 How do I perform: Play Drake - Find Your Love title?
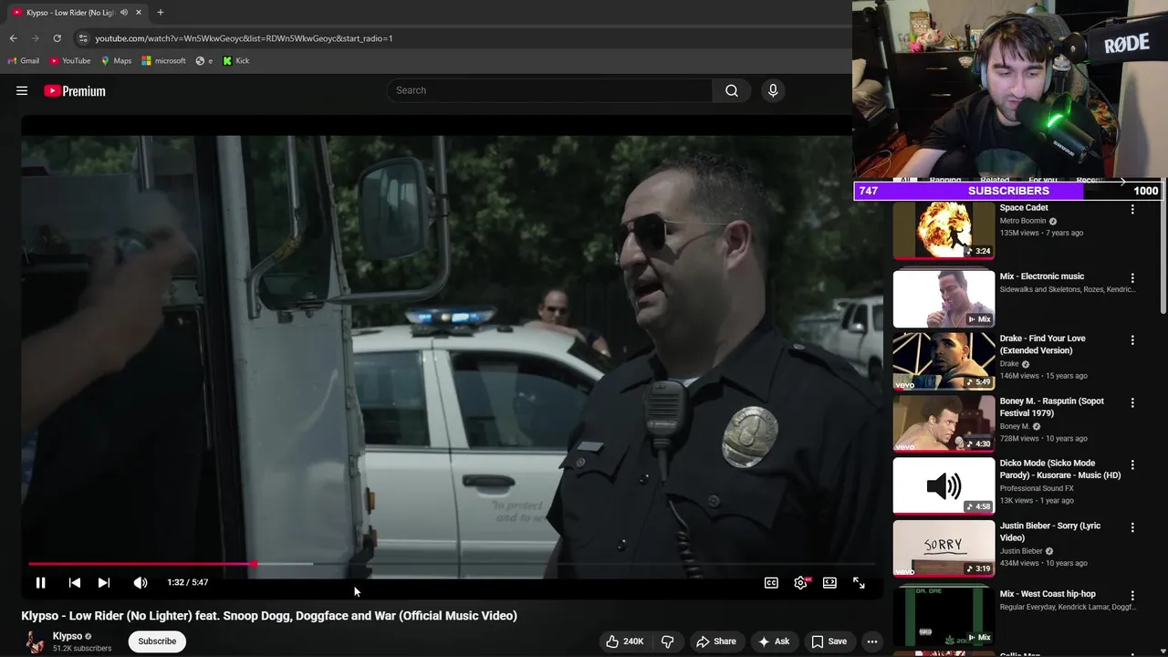[1042, 344]
